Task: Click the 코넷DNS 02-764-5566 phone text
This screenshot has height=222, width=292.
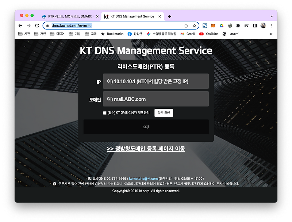Action: (109, 179)
